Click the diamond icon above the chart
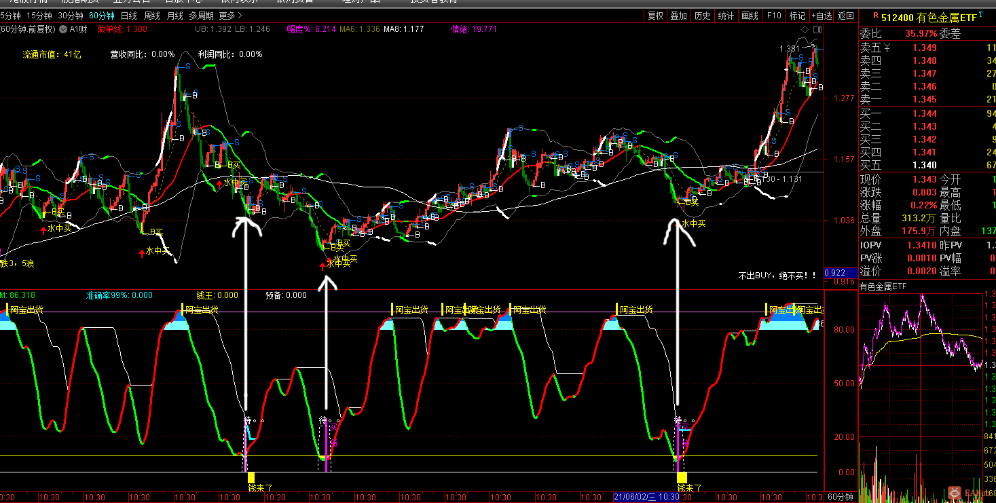Viewport: 996px width, 503px height. coord(805,30)
